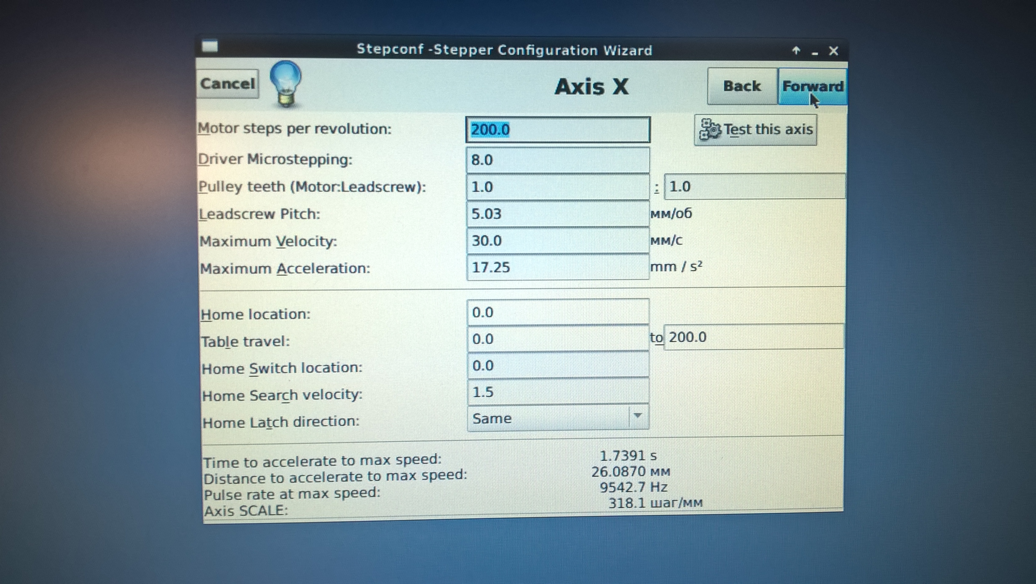Viewport: 1036px width, 584px height.
Task: Select the Driver Microstepping field
Action: [x=557, y=160]
